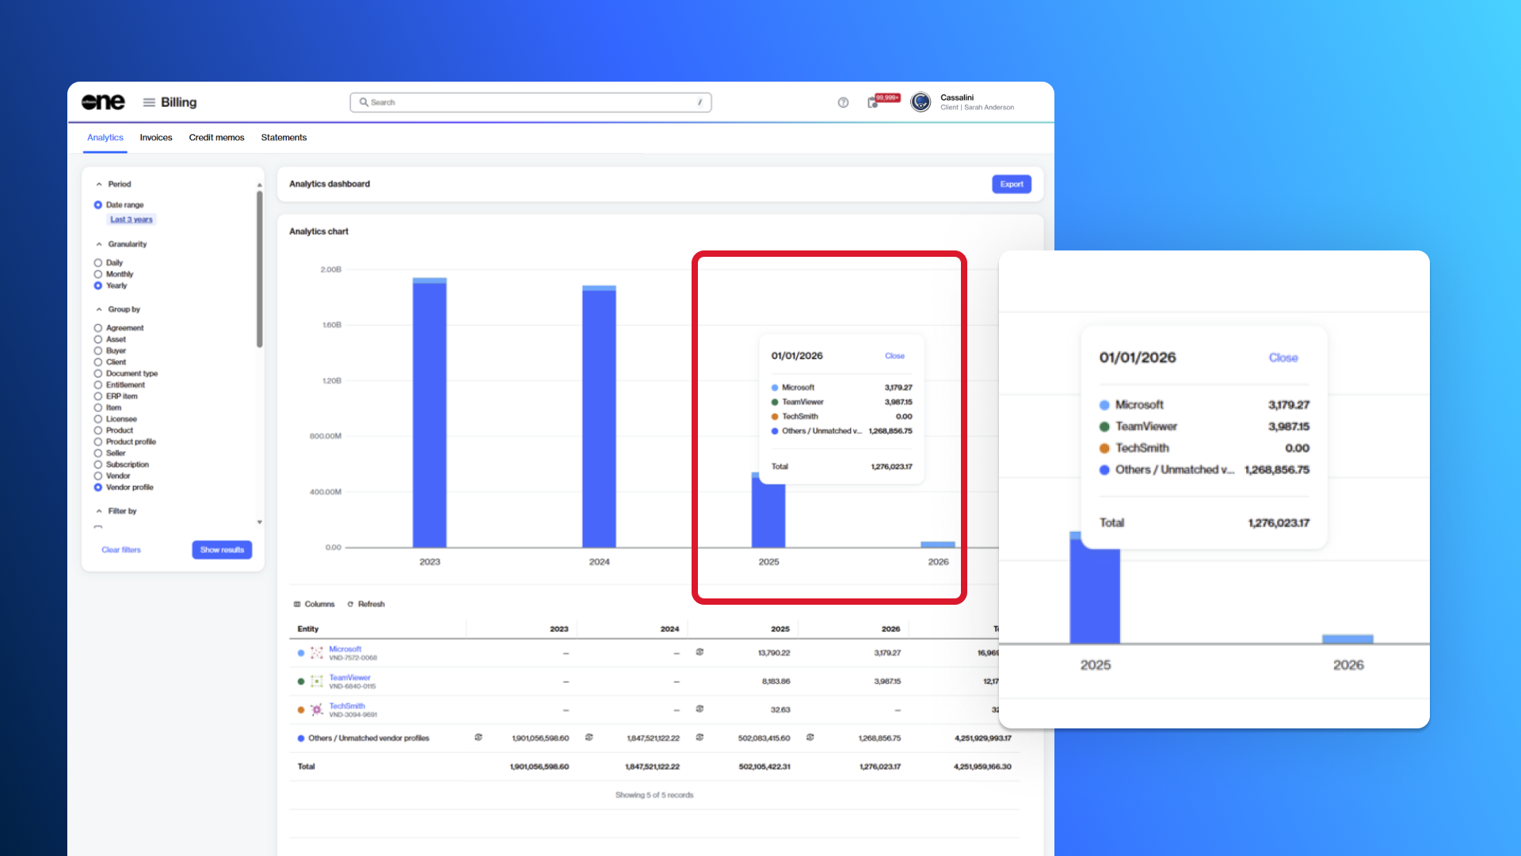The image size is (1521, 856).
Task: Open notifications with 99,999+ badge
Action: [x=874, y=102]
